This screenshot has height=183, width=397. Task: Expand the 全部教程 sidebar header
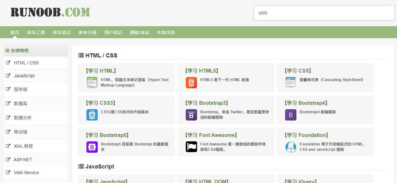pyautogui.click(x=36, y=50)
